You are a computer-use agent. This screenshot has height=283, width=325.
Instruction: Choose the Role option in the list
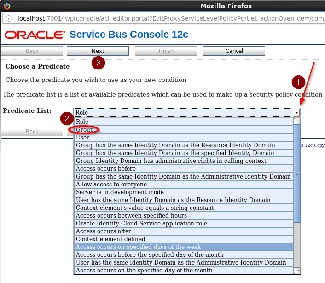pyautogui.click(x=82, y=122)
